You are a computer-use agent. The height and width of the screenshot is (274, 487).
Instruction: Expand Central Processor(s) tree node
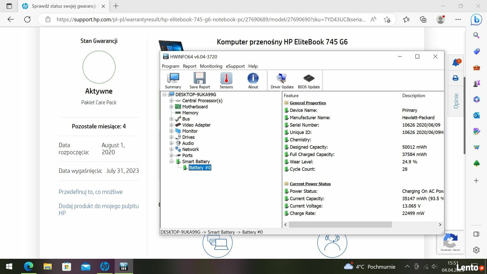point(171,101)
